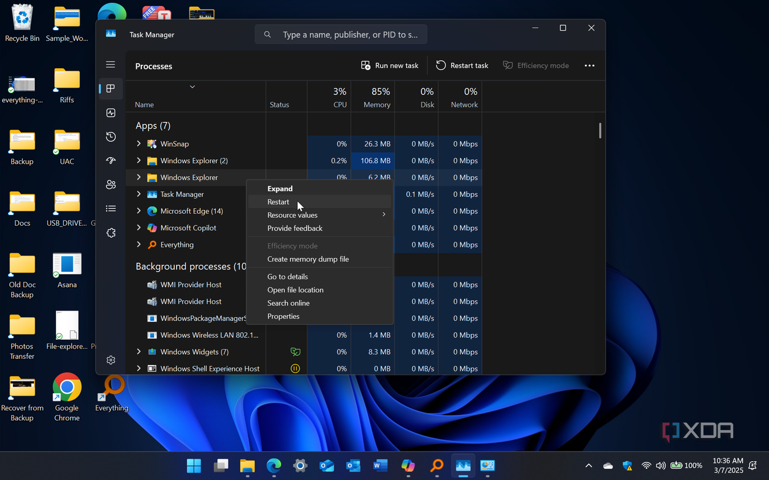The height and width of the screenshot is (480, 769).
Task: Expand the WinSnap process group
Action: click(138, 144)
